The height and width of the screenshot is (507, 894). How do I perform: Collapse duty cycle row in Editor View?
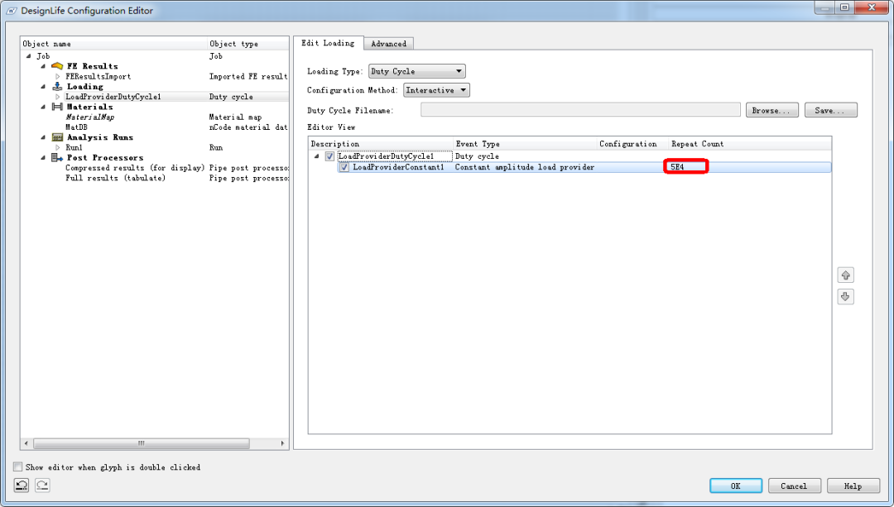(x=316, y=156)
